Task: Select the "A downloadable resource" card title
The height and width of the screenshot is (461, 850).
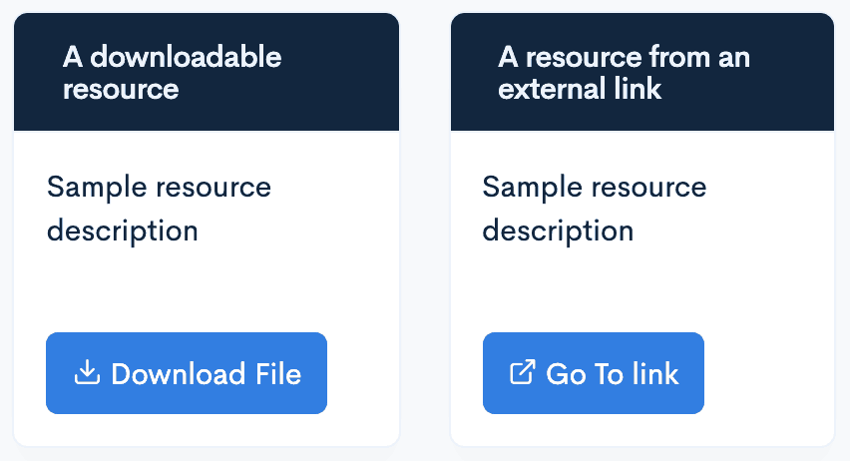Action: click(x=172, y=73)
